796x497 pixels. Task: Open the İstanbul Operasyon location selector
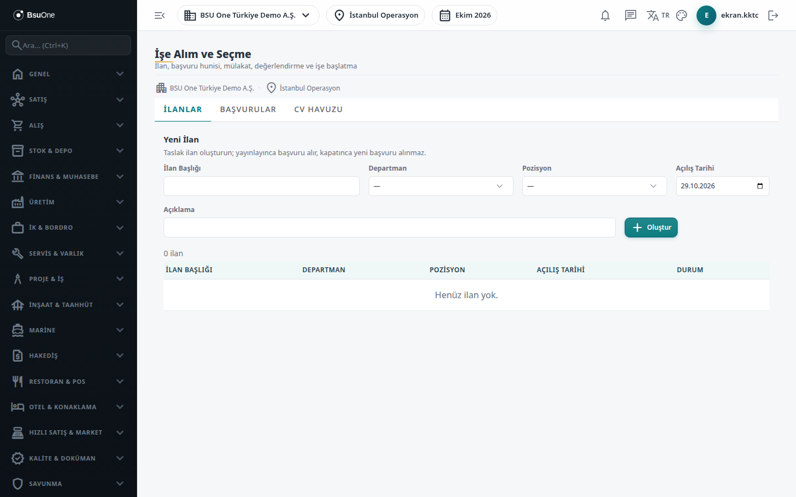coord(375,15)
